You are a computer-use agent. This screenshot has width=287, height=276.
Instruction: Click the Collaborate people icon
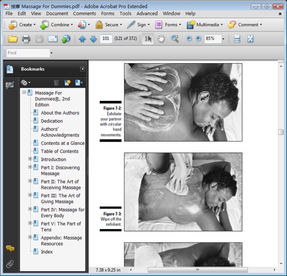point(82,25)
